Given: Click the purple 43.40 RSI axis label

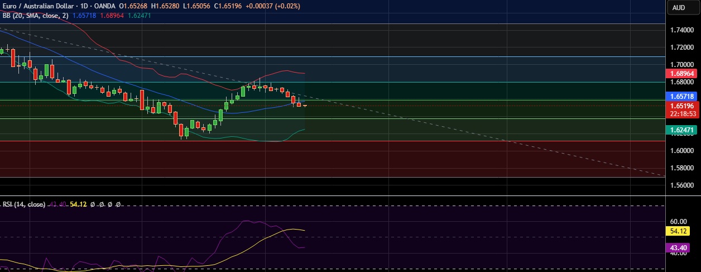Looking at the screenshot, I should [678, 247].
